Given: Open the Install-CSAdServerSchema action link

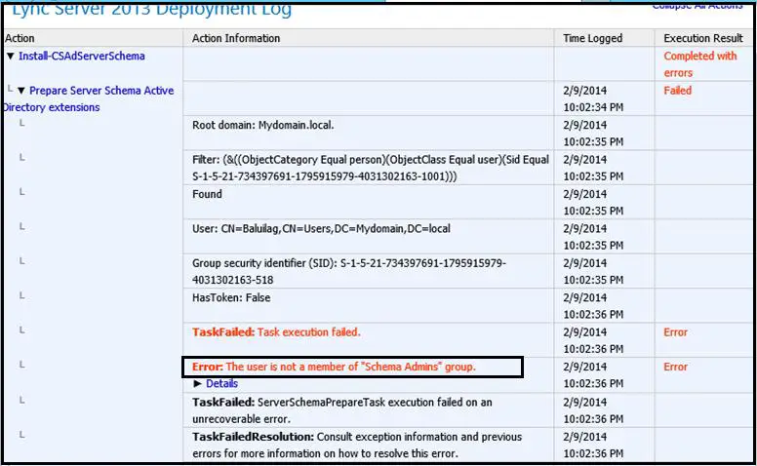Looking at the screenshot, I should click(x=82, y=56).
